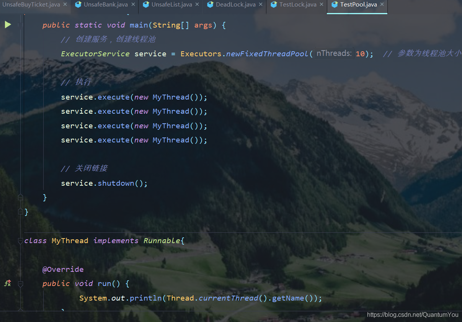Run main method via green gutter arrow
Screen dimensions: 462x322
pos(8,25)
